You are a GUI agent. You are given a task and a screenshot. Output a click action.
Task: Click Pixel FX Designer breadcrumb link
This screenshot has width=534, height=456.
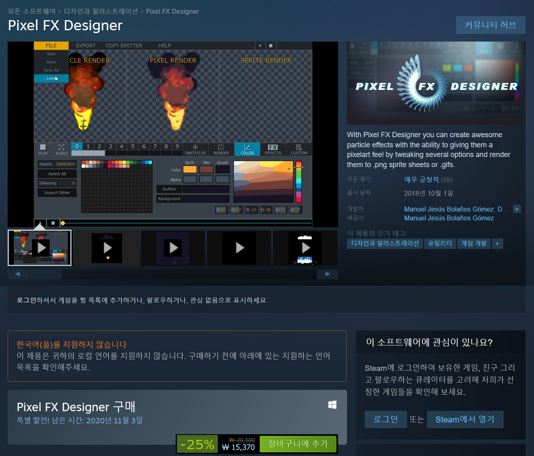point(172,11)
